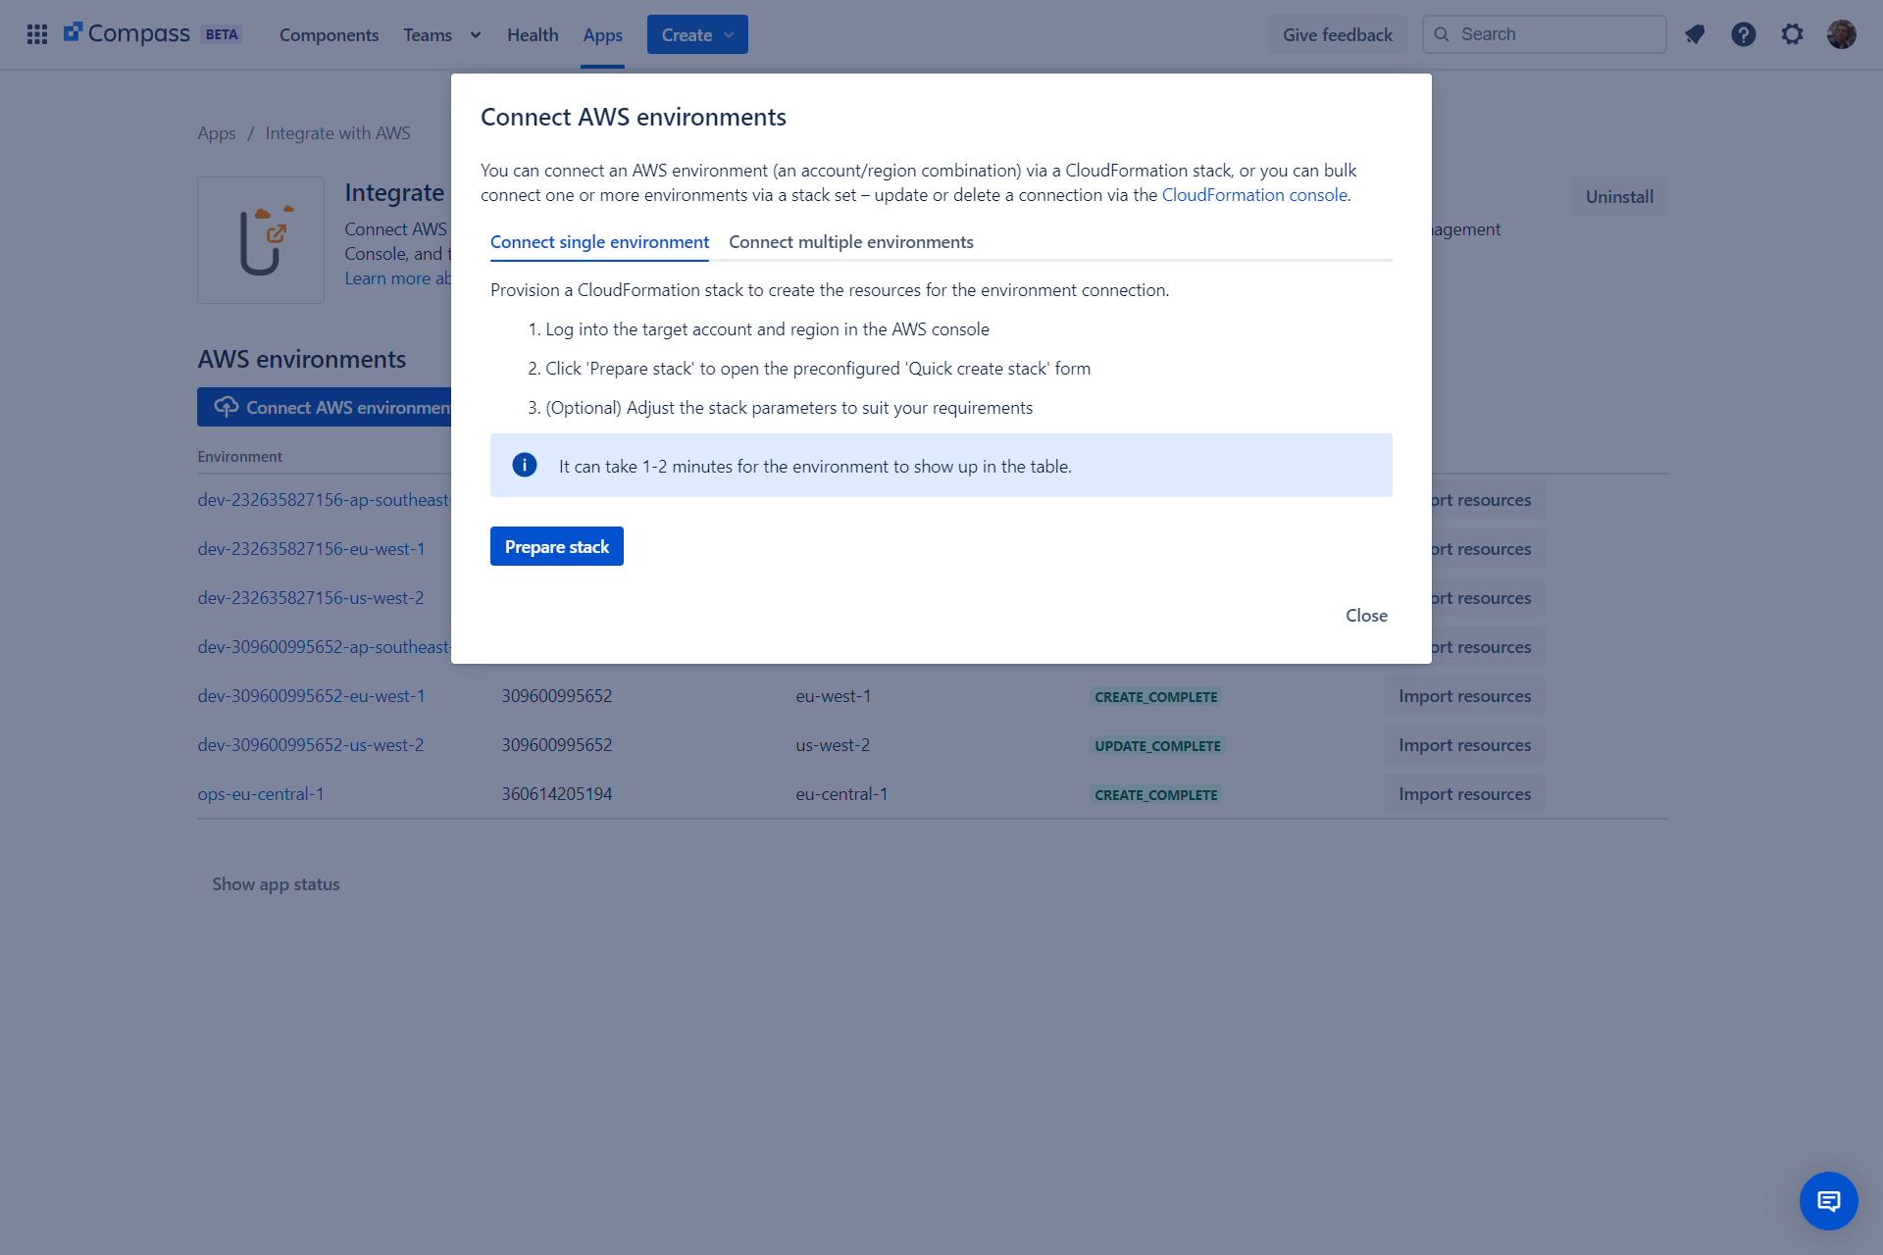Click the Environment column header
Screen dimensions: 1883x1255
click(x=239, y=456)
